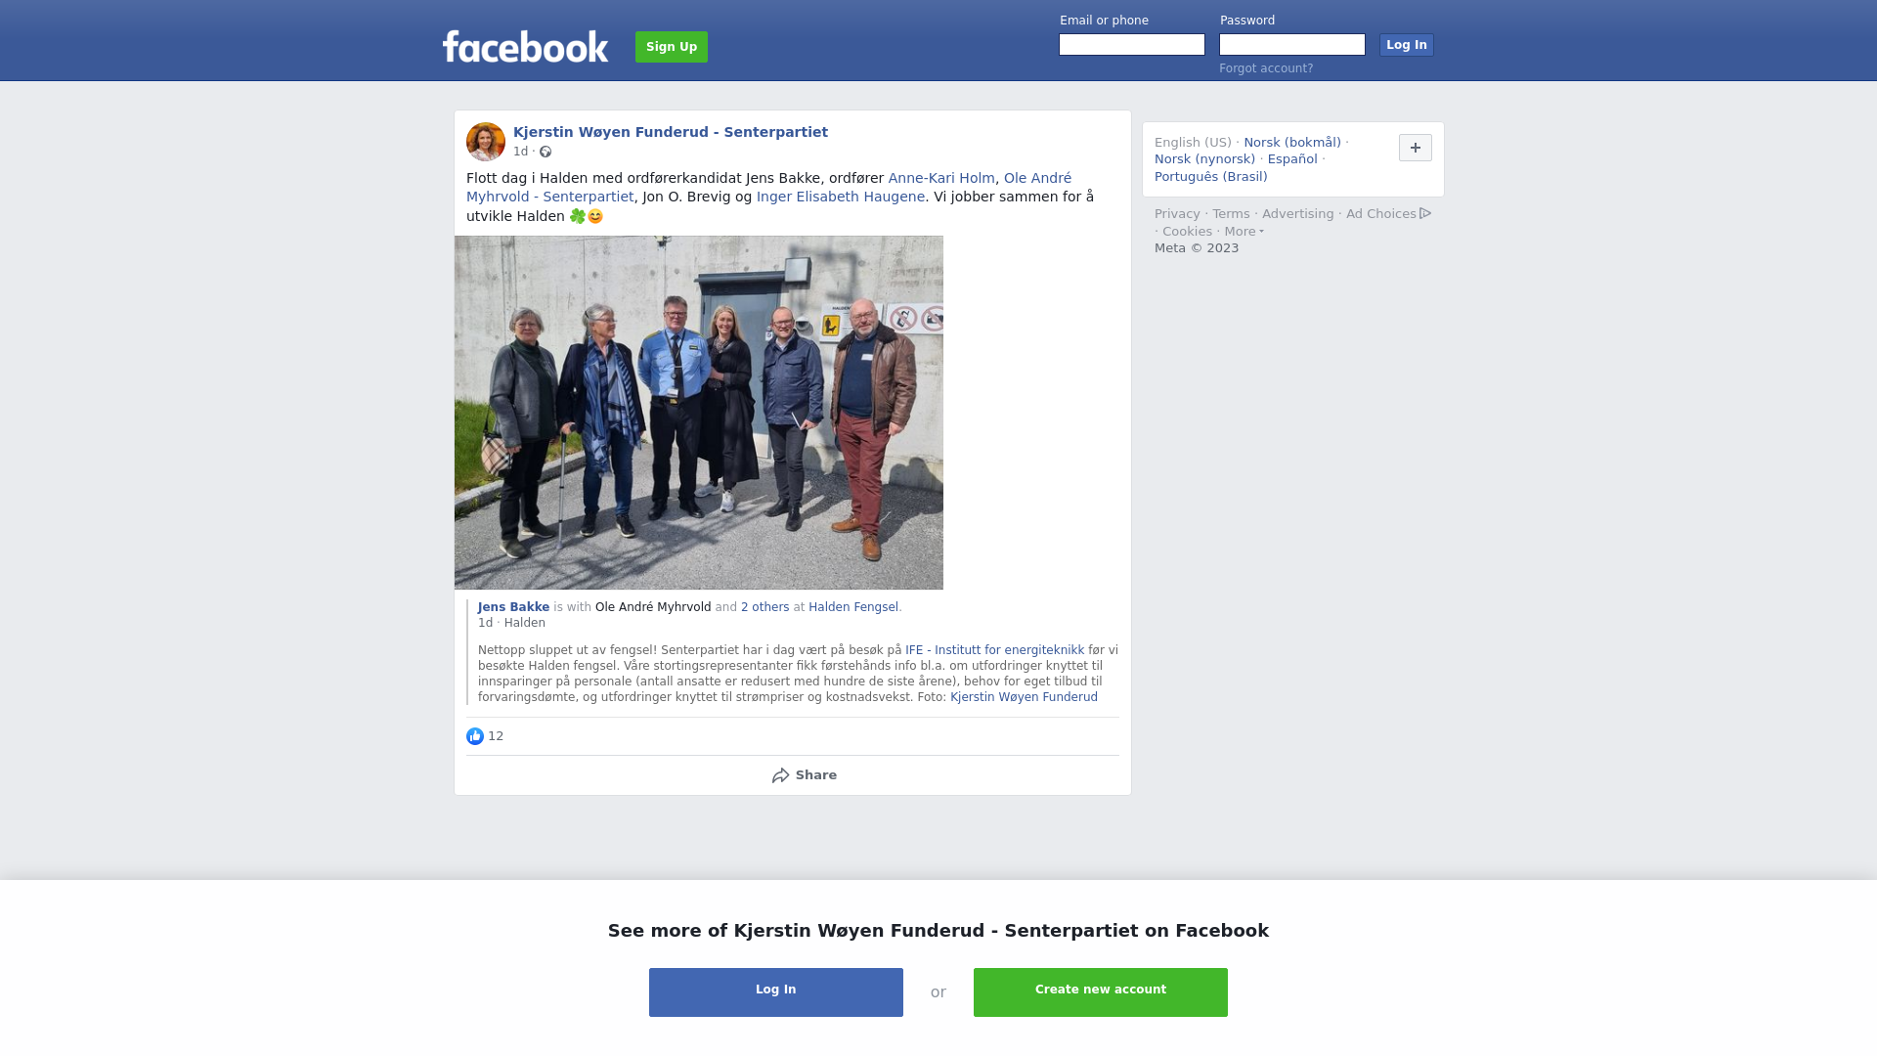Click the Facebook logo
Image resolution: width=1877 pixels, height=1056 pixels.
(525, 46)
